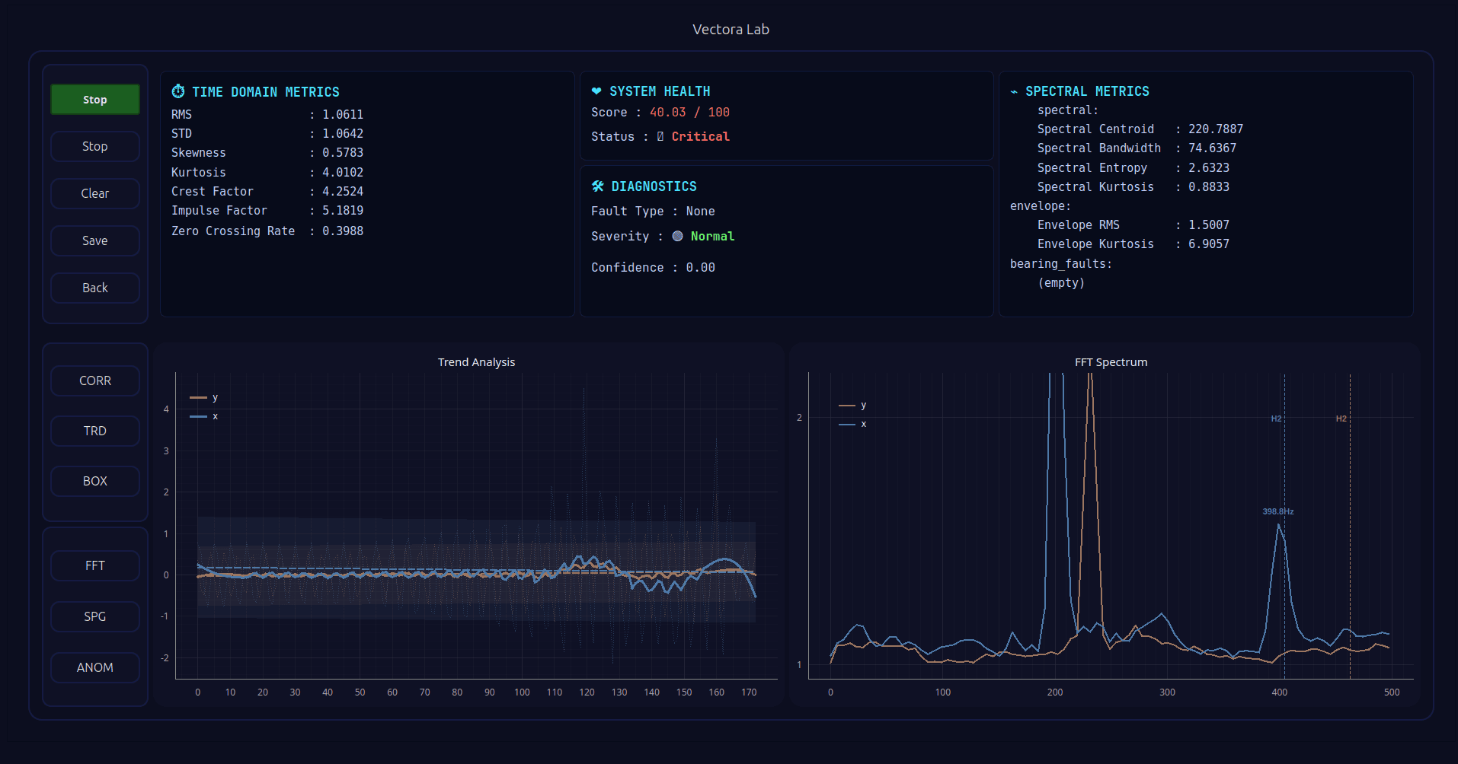The height and width of the screenshot is (764, 1458).
Task: Show the ANOM anomaly view
Action: click(x=95, y=667)
